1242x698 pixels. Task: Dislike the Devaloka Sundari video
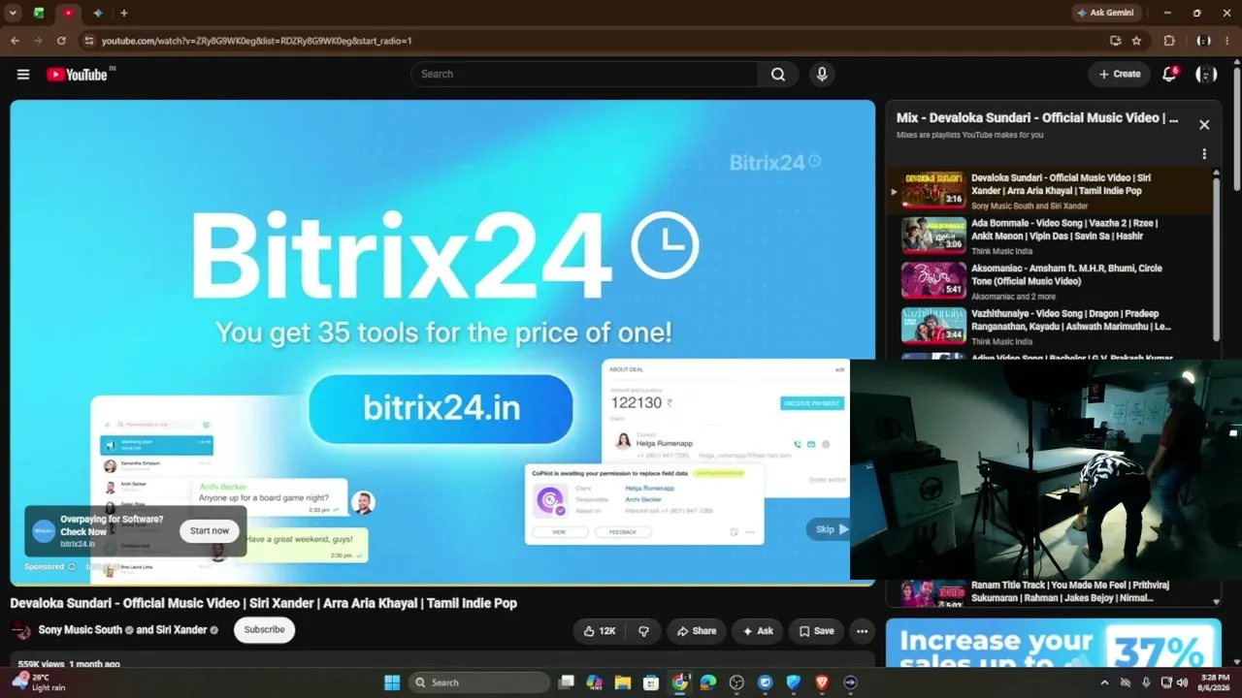tap(643, 631)
